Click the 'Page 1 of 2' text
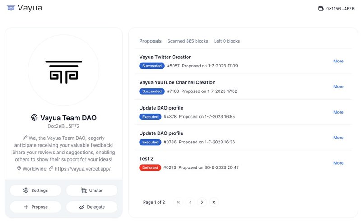 154,202
